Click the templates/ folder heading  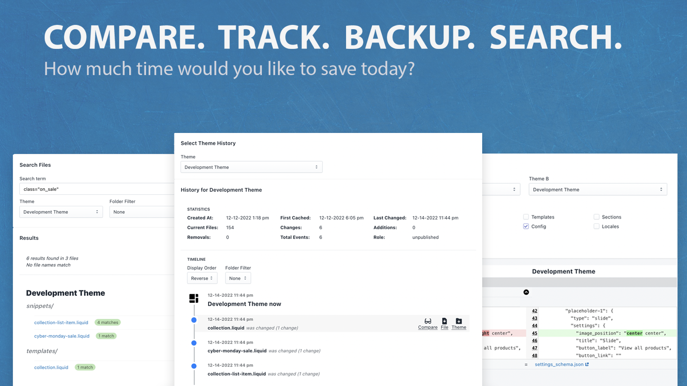(x=42, y=351)
